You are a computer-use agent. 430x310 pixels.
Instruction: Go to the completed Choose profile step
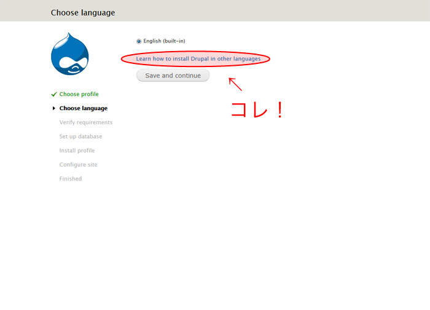[x=79, y=94]
